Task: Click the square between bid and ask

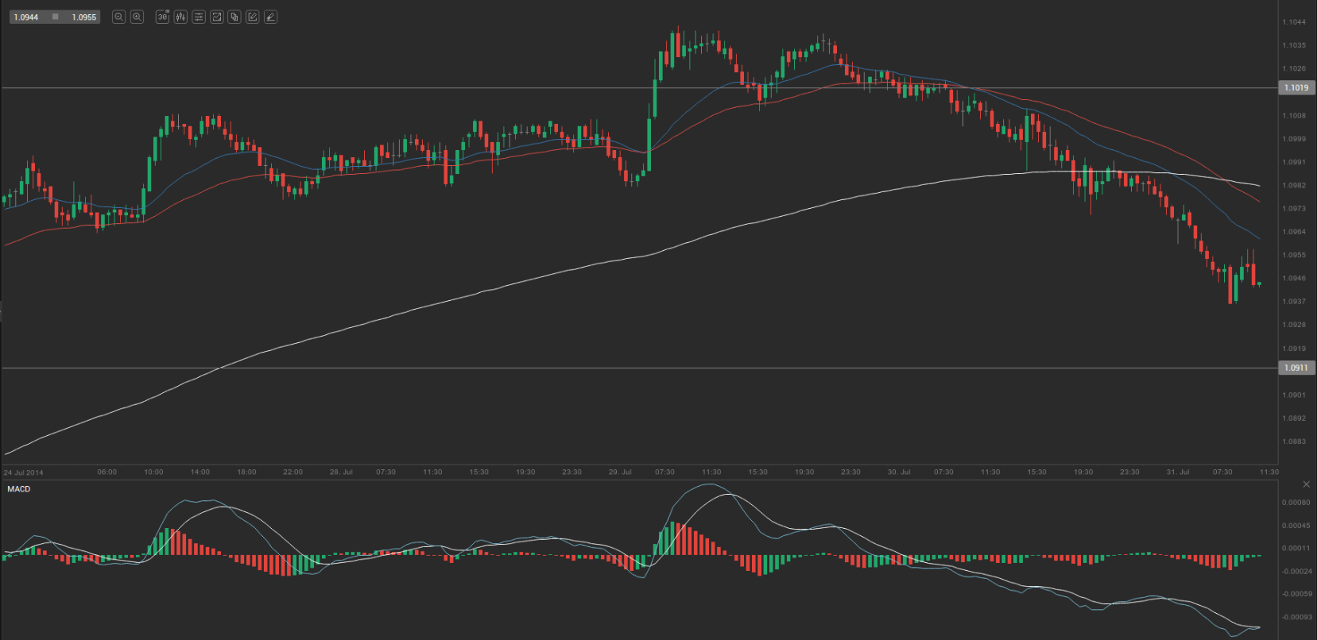Action: click(x=55, y=17)
